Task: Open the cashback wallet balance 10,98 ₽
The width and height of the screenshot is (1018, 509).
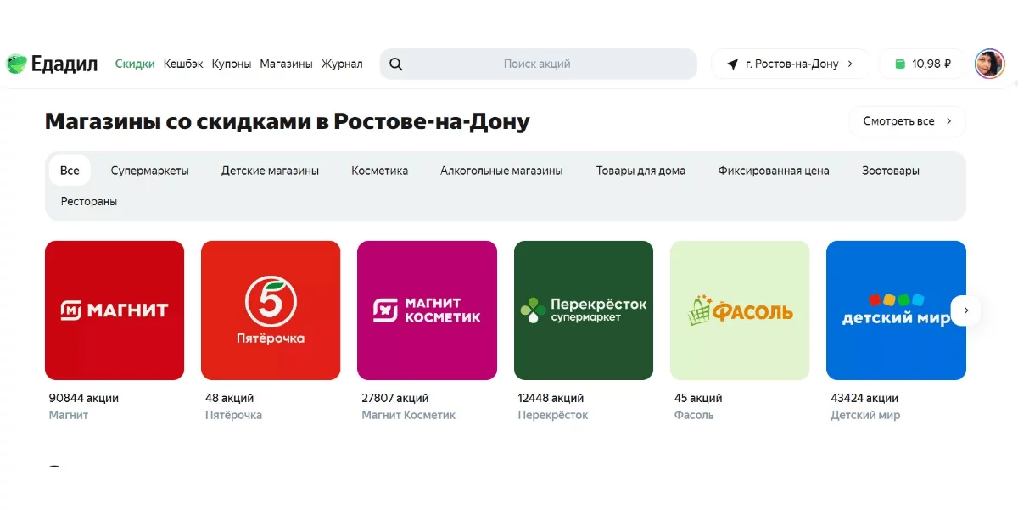Action: click(x=922, y=64)
